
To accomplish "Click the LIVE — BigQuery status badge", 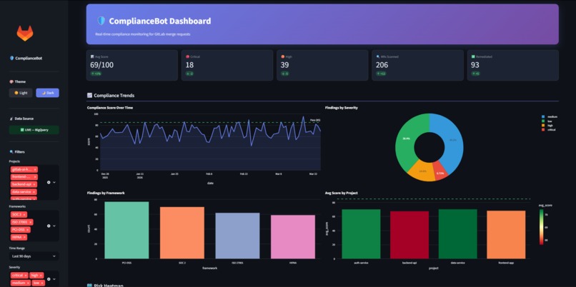I will pyautogui.click(x=34, y=130).
